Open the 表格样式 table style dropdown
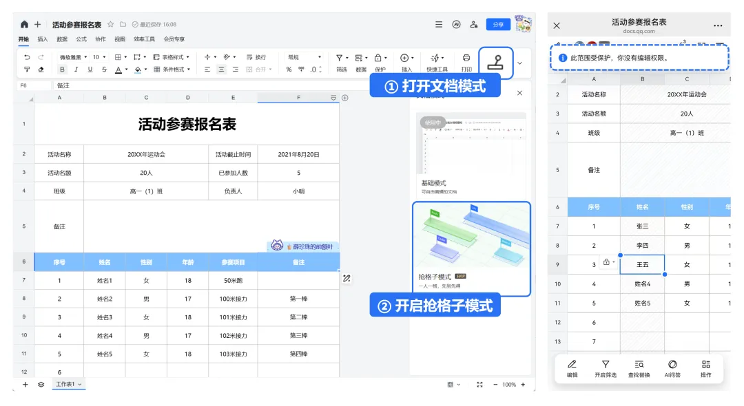Image resolution: width=744 pixels, height=406 pixels. [x=172, y=57]
